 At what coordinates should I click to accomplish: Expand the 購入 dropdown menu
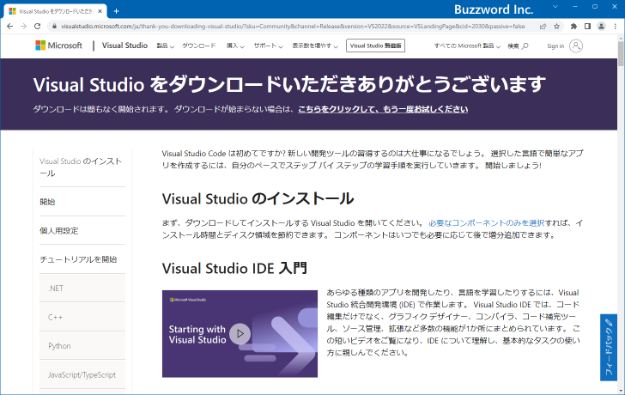(235, 46)
